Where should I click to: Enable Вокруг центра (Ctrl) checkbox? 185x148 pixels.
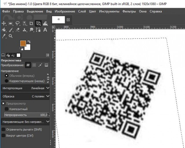point(3,135)
